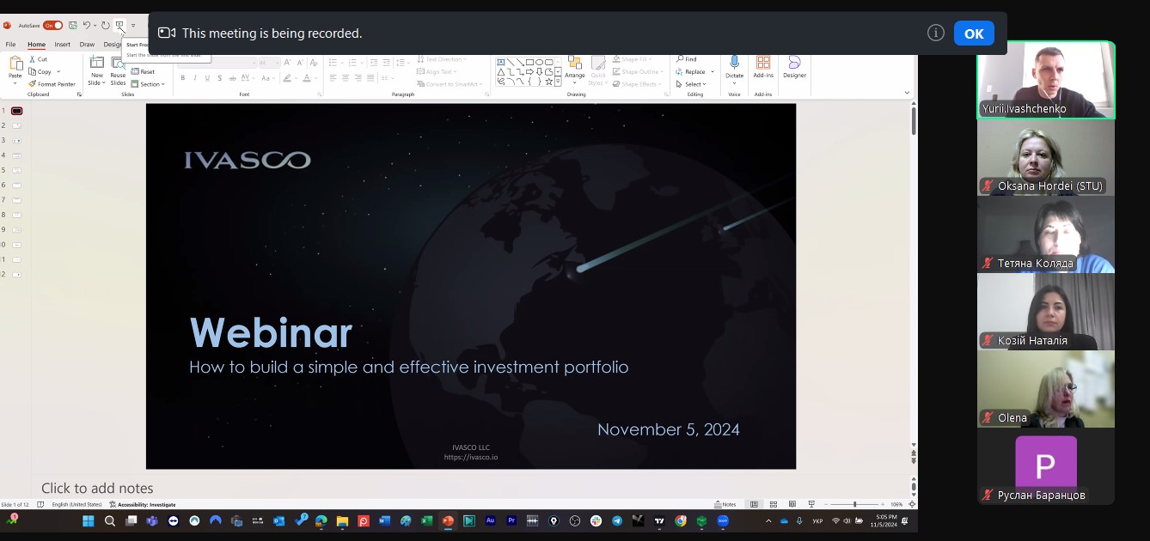Select the star shape in gallery

coord(548,82)
